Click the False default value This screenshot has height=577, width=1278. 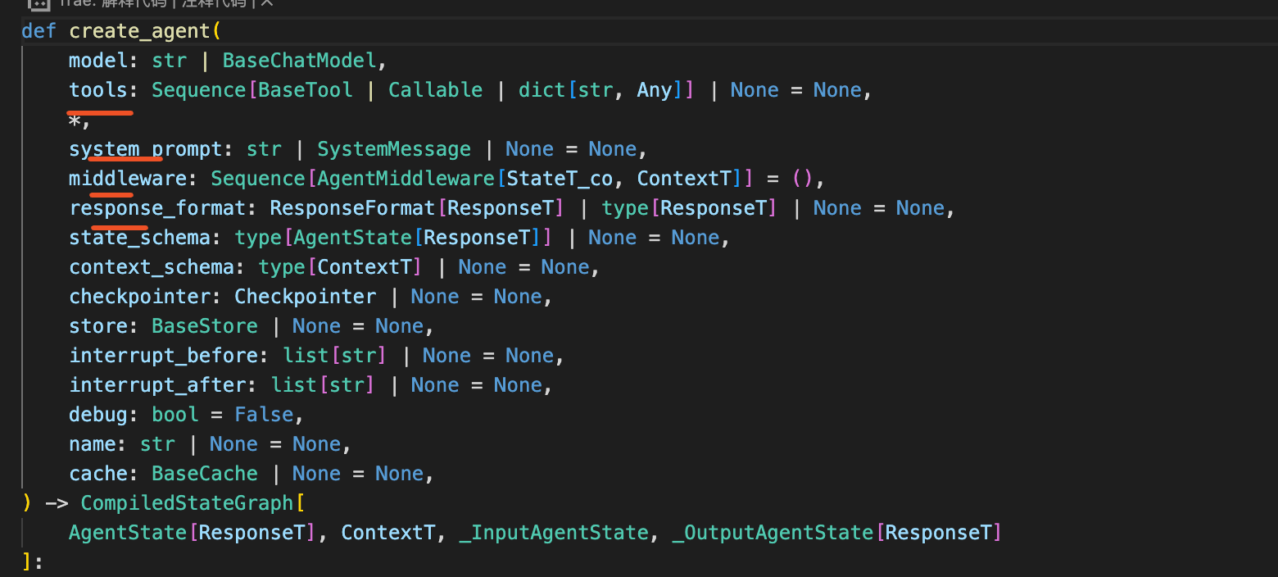(264, 415)
